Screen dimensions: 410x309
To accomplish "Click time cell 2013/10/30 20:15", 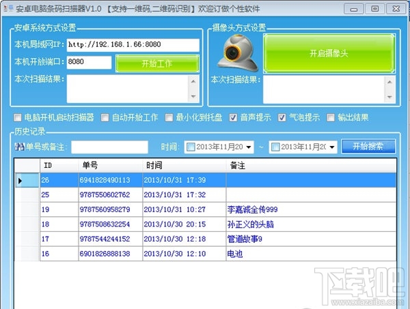I will click(x=184, y=224).
